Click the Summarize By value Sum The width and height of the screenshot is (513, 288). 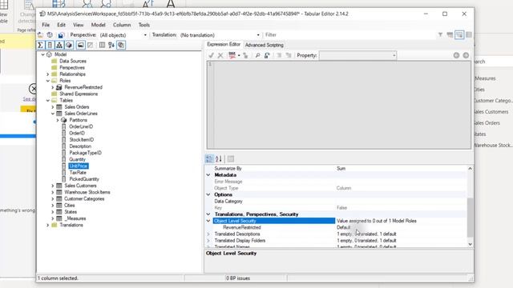click(x=341, y=169)
